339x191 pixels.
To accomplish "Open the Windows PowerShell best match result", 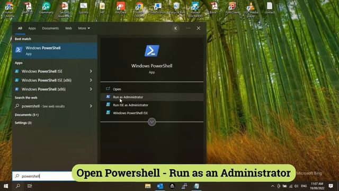I will click(55, 51).
